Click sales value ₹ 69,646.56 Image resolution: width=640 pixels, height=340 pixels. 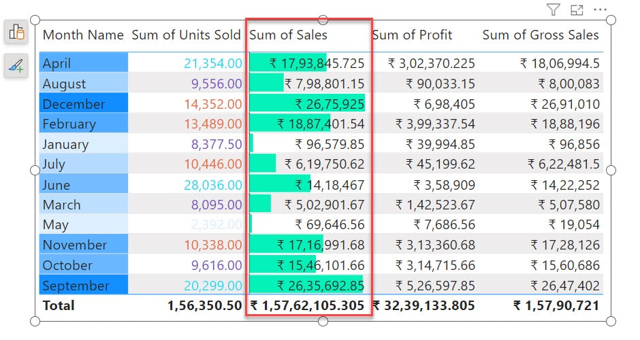click(330, 224)
